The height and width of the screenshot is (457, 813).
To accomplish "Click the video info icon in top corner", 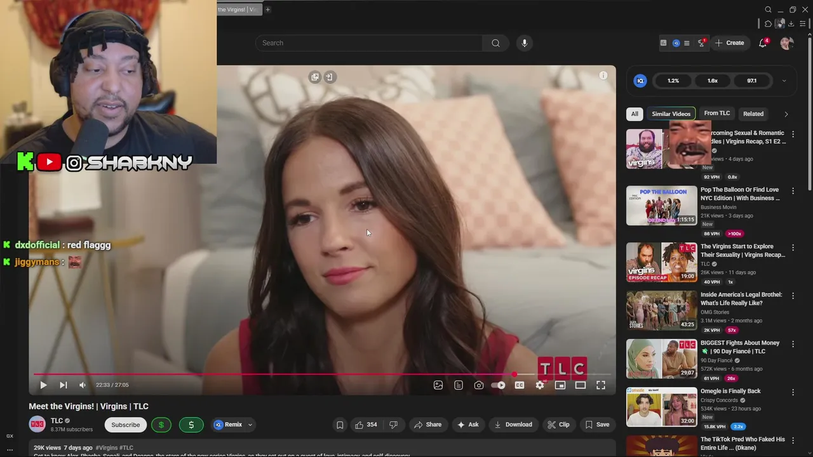I will (x=603, y=76).
